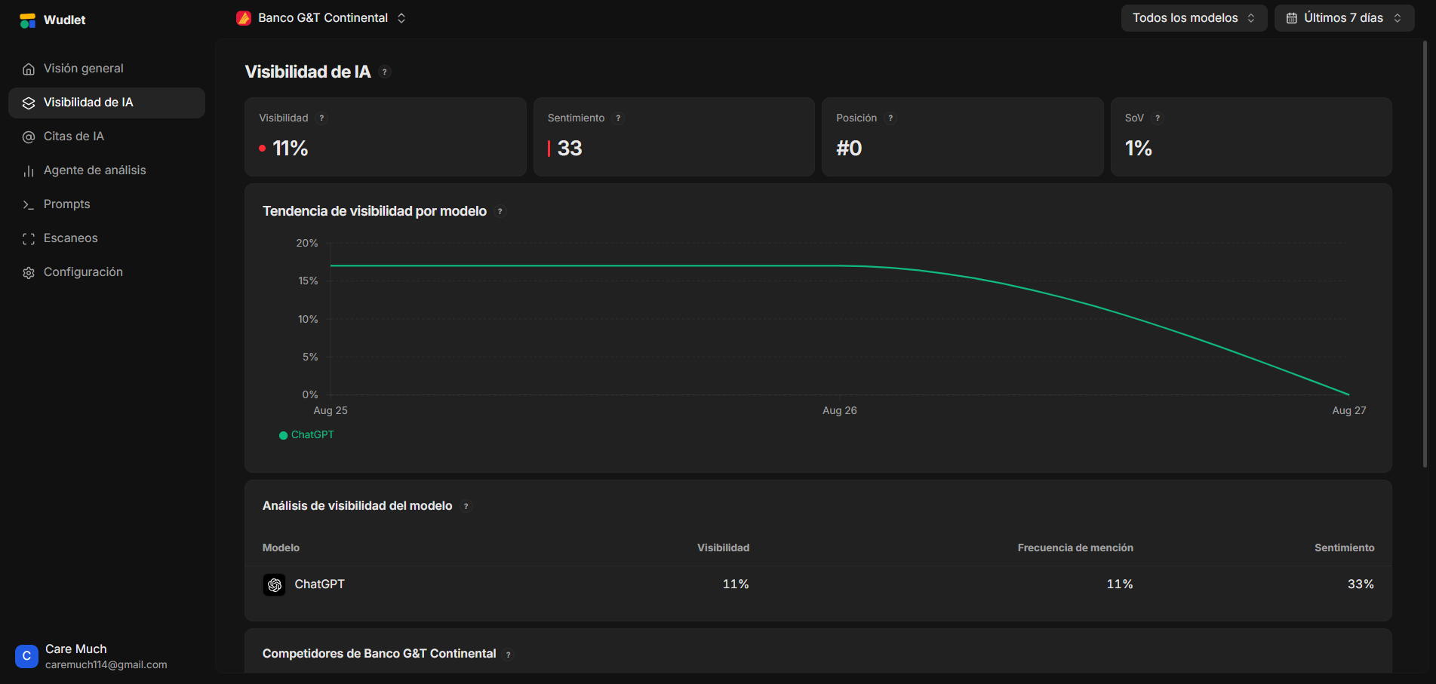
Task: Click the ChatGPT logo in the table row
Action: [274, 584]
